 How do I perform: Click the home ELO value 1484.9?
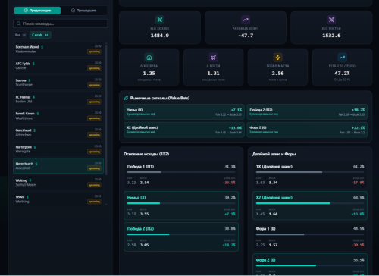[x=160, y=36]
